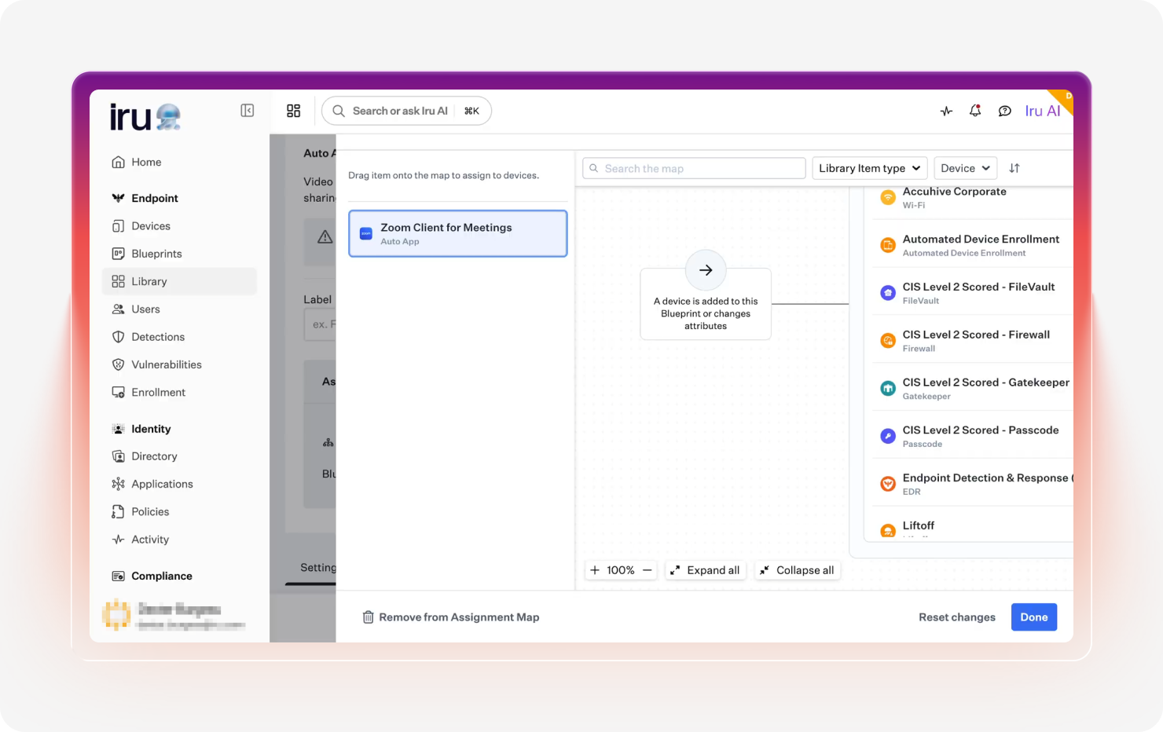
Task: Select CIS Level 2 Scored - FileVault text
Action: click(978, 287)
